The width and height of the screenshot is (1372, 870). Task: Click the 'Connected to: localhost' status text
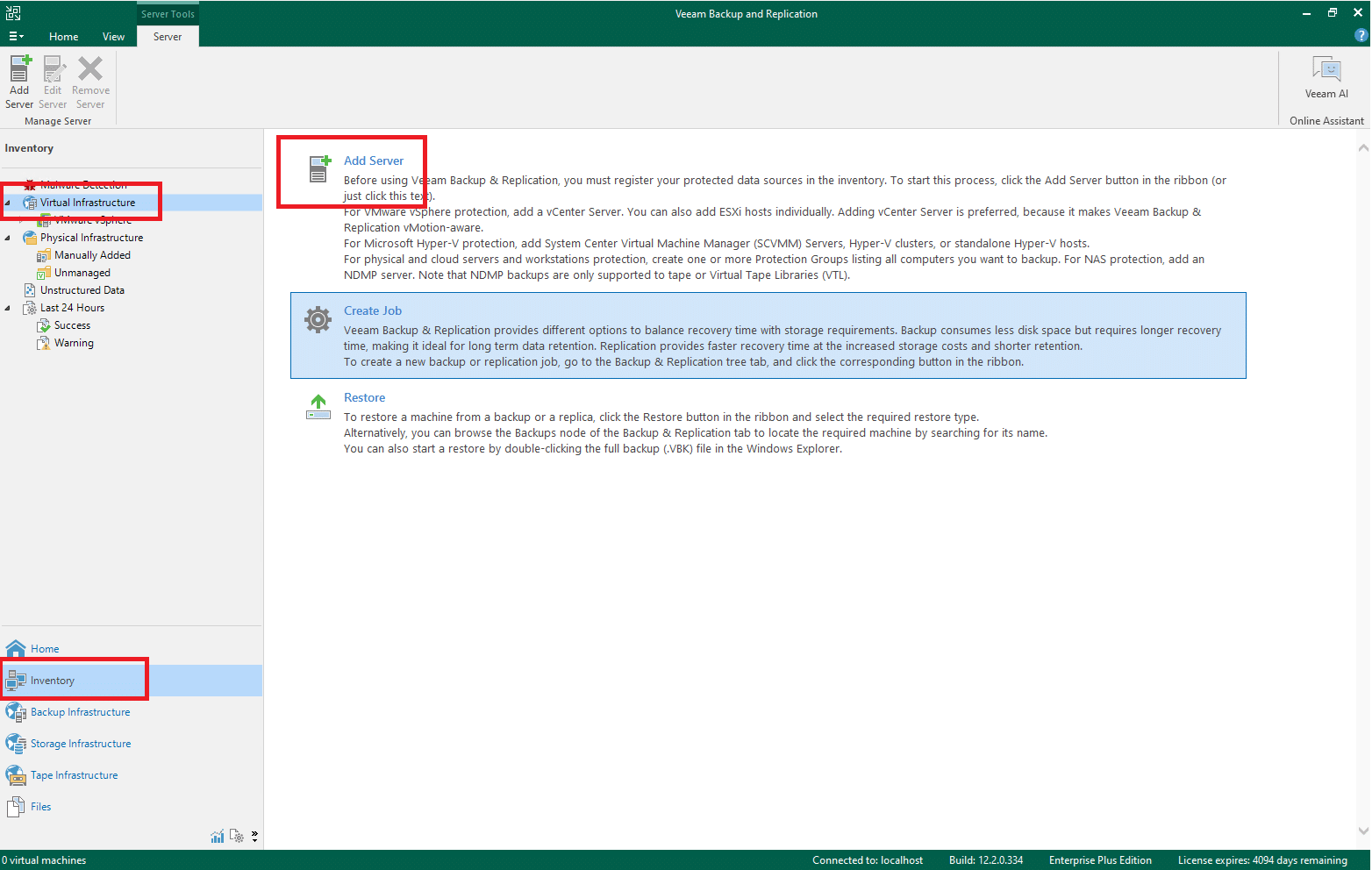pyautogui.click(x=868, y=860)
